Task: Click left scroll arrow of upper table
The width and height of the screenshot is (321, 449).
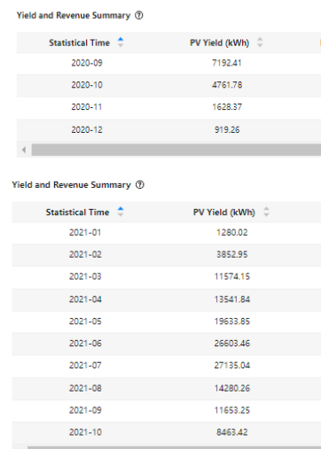Action: [x=24, y=150]
